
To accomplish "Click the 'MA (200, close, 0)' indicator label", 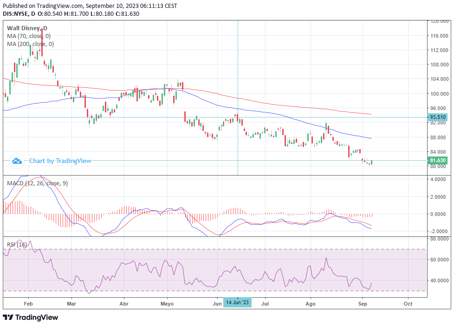I will coord(30,44).
